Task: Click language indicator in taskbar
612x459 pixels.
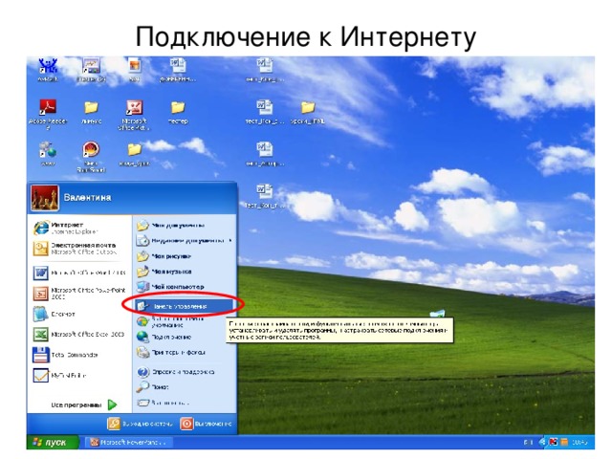Action: (x=528, y=442)
